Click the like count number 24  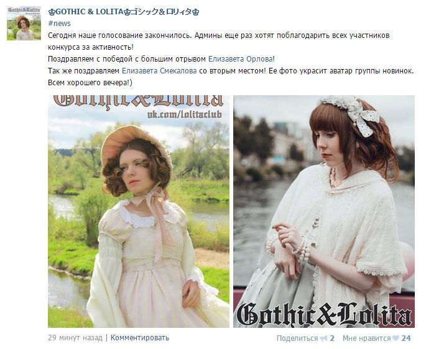pos(406,338)
